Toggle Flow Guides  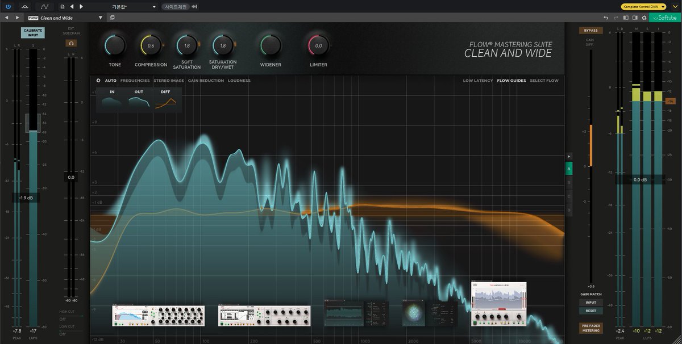(511, 81)
